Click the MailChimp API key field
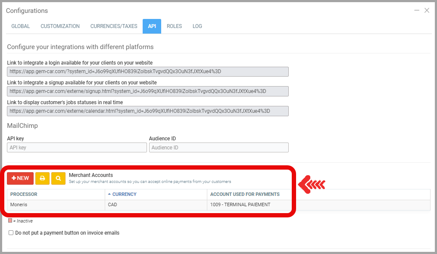Image resolution: width=437 pixels, height=254 pixels. point(77,148)
